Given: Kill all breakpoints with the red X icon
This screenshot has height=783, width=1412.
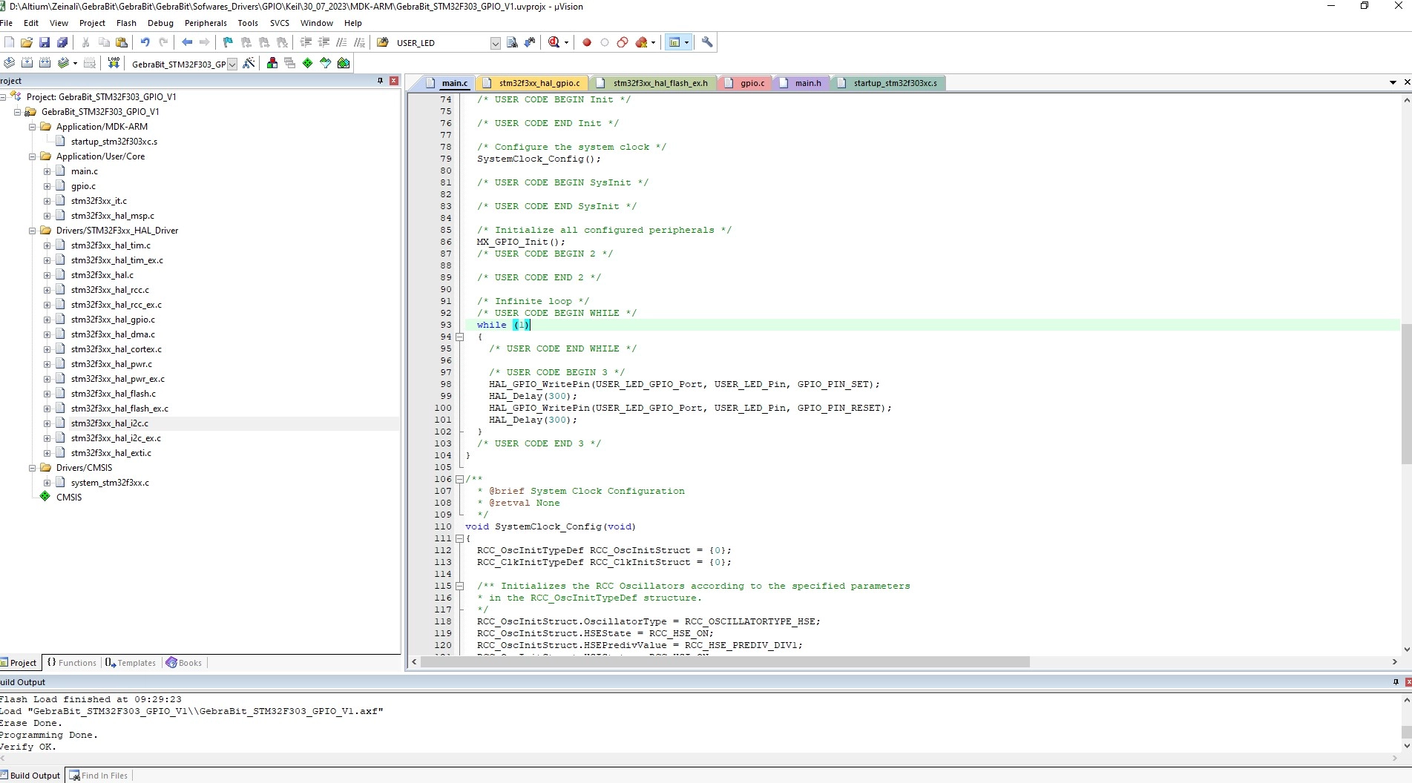Looking at the screenshot, I should (642, 42).
